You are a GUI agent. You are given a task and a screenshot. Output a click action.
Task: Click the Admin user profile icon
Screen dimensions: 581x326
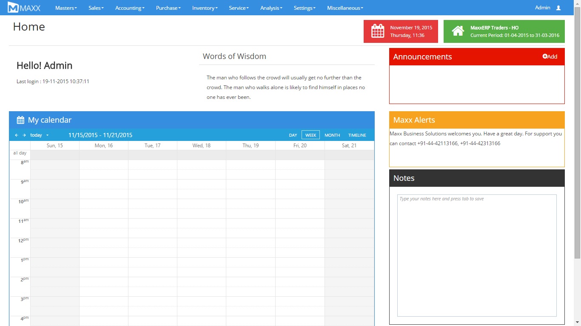click(558, 8)
